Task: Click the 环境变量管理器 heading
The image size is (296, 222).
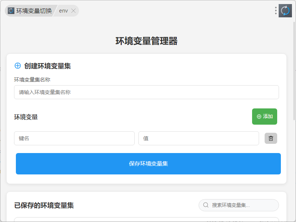Action: click(x=147, y=41)
